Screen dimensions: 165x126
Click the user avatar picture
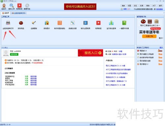pos(6,53)
